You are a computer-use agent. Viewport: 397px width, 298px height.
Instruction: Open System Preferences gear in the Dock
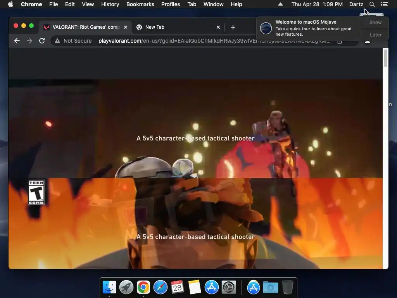229,287
